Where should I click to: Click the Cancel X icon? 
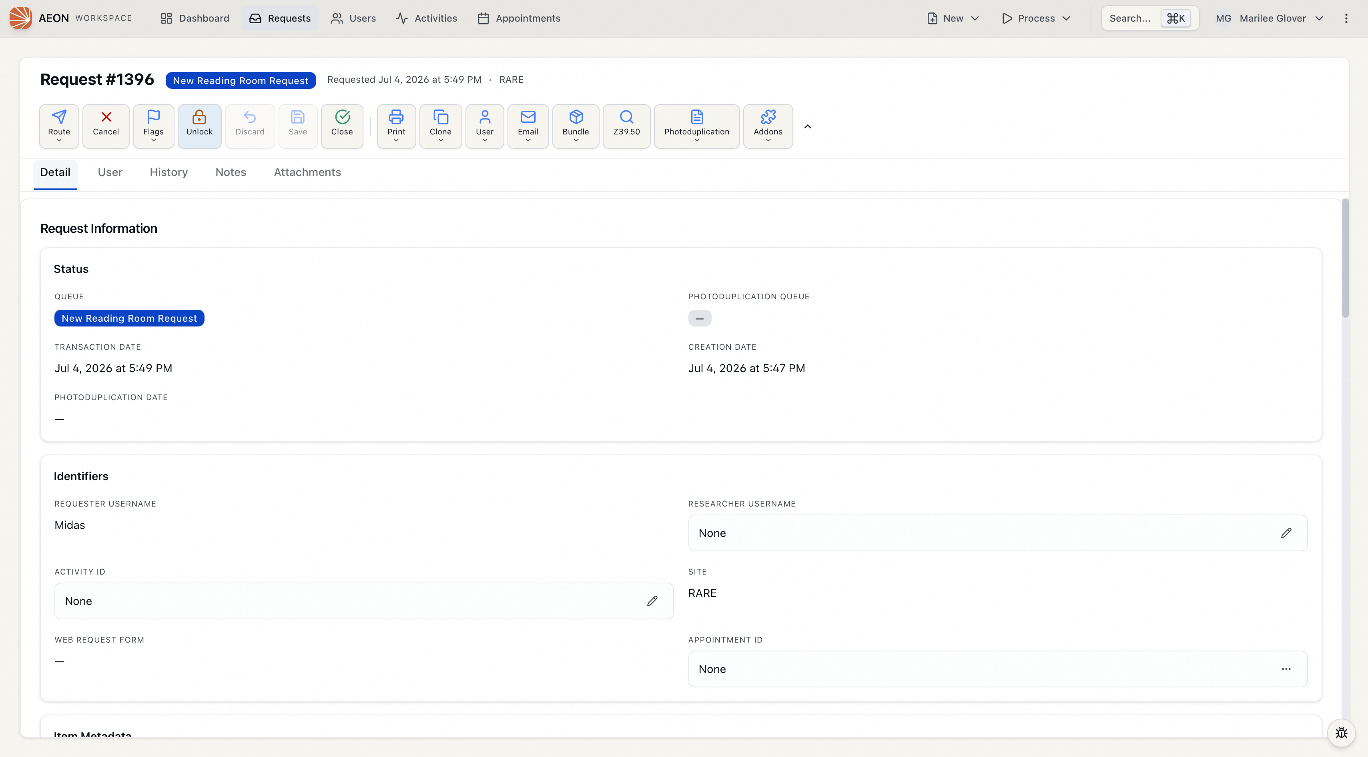tap(106, 116)
